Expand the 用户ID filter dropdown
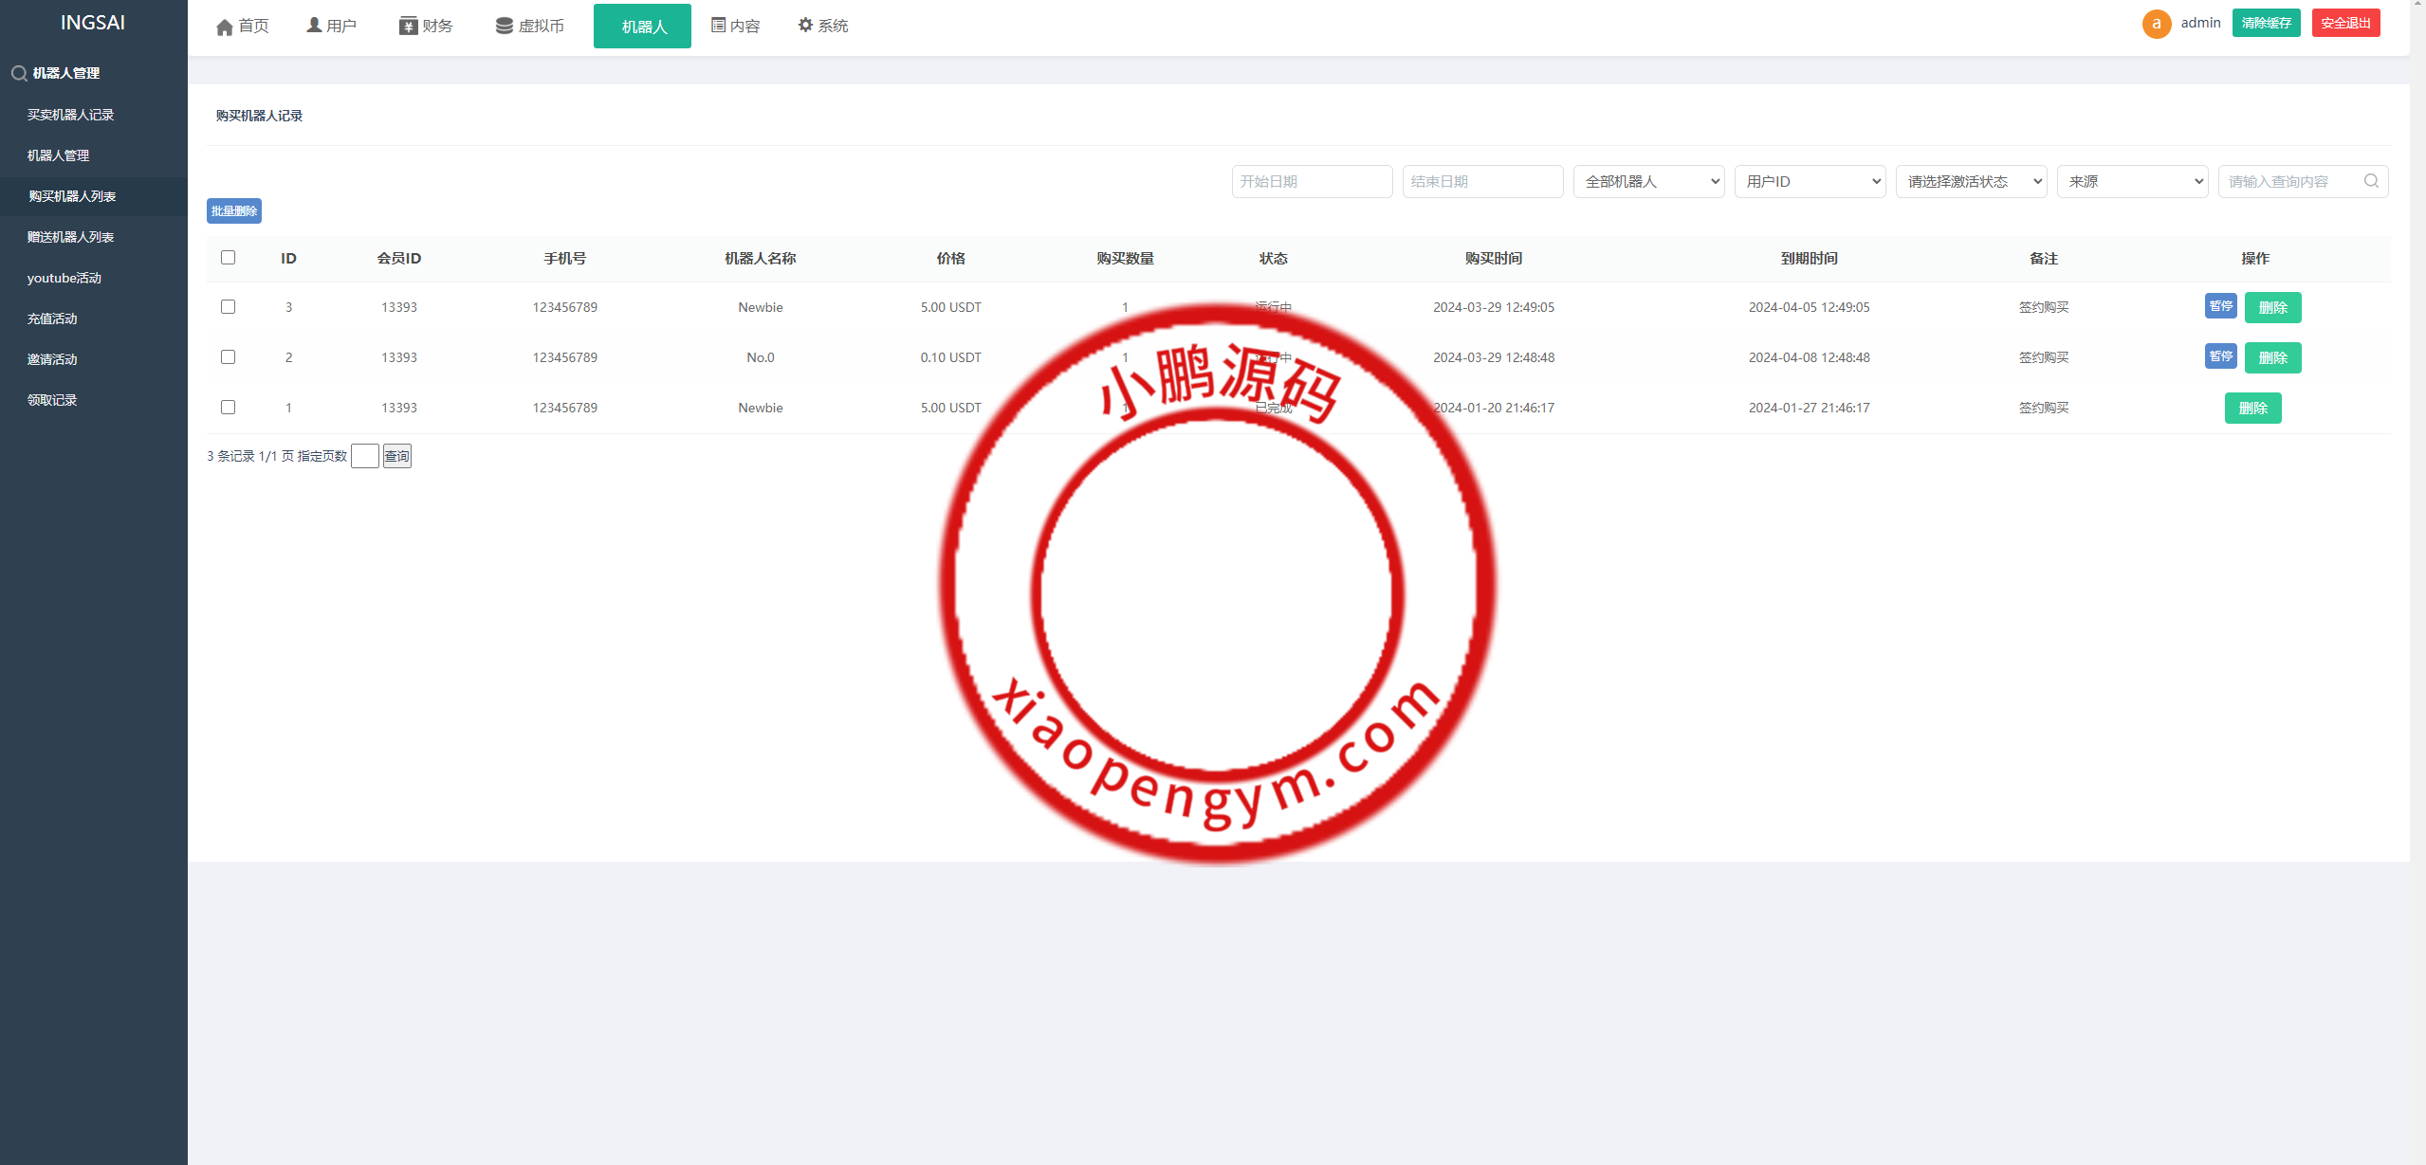Viewport: 2426px width, 1165px height. pos(1810,181)
